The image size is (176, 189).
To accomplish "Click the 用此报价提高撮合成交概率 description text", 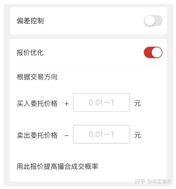I will coord(57,166).
